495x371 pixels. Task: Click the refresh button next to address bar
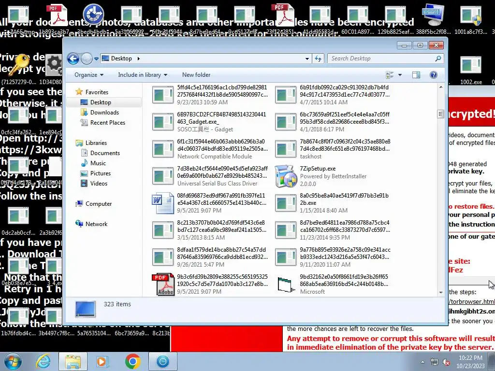point(318,58)
